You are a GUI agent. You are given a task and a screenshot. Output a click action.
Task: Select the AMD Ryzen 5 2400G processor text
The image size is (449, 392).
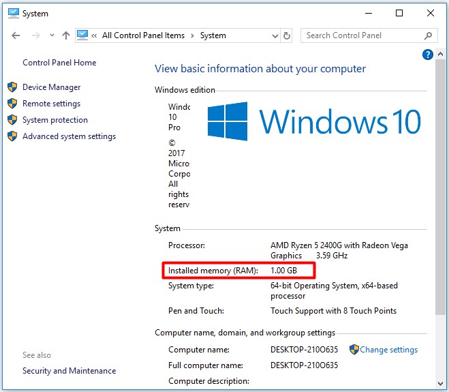pos(339,250)
